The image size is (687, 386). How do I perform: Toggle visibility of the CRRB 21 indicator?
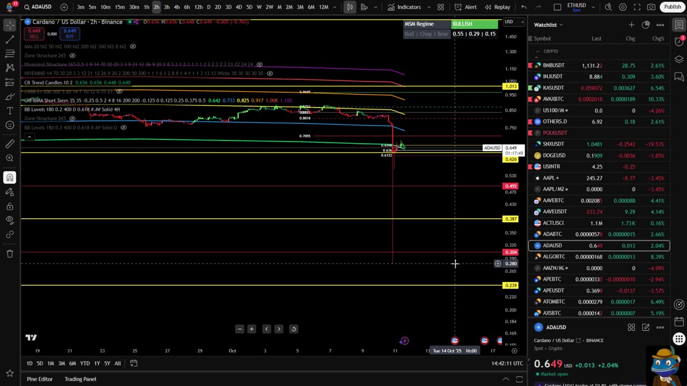tap(119, 92)
